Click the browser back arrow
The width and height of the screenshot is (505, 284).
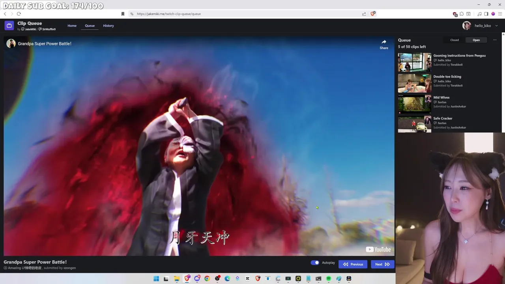(x=5, y=14)
